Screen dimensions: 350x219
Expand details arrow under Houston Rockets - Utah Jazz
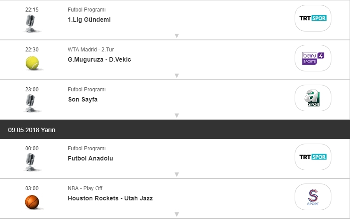pyautogui.click(x=176, y=214)
